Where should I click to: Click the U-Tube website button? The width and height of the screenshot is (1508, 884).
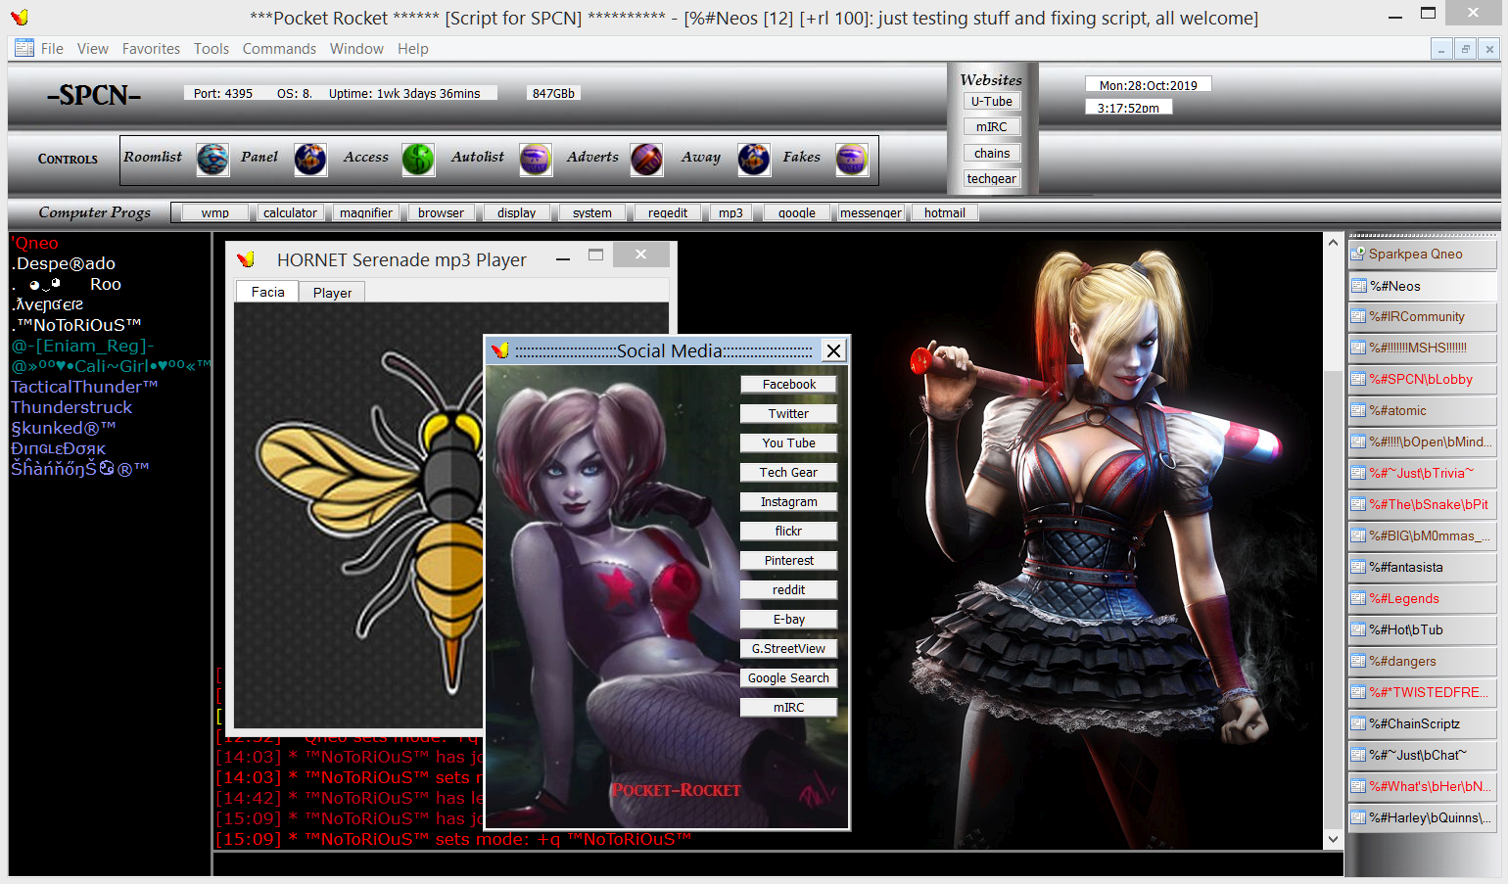coord(991,101)
